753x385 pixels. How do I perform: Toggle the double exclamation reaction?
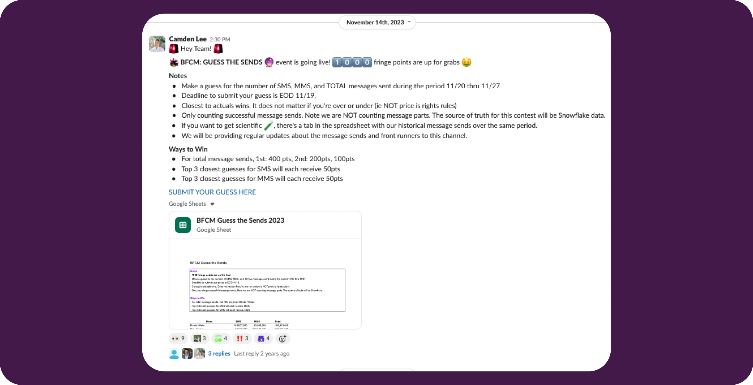(242, 338)
